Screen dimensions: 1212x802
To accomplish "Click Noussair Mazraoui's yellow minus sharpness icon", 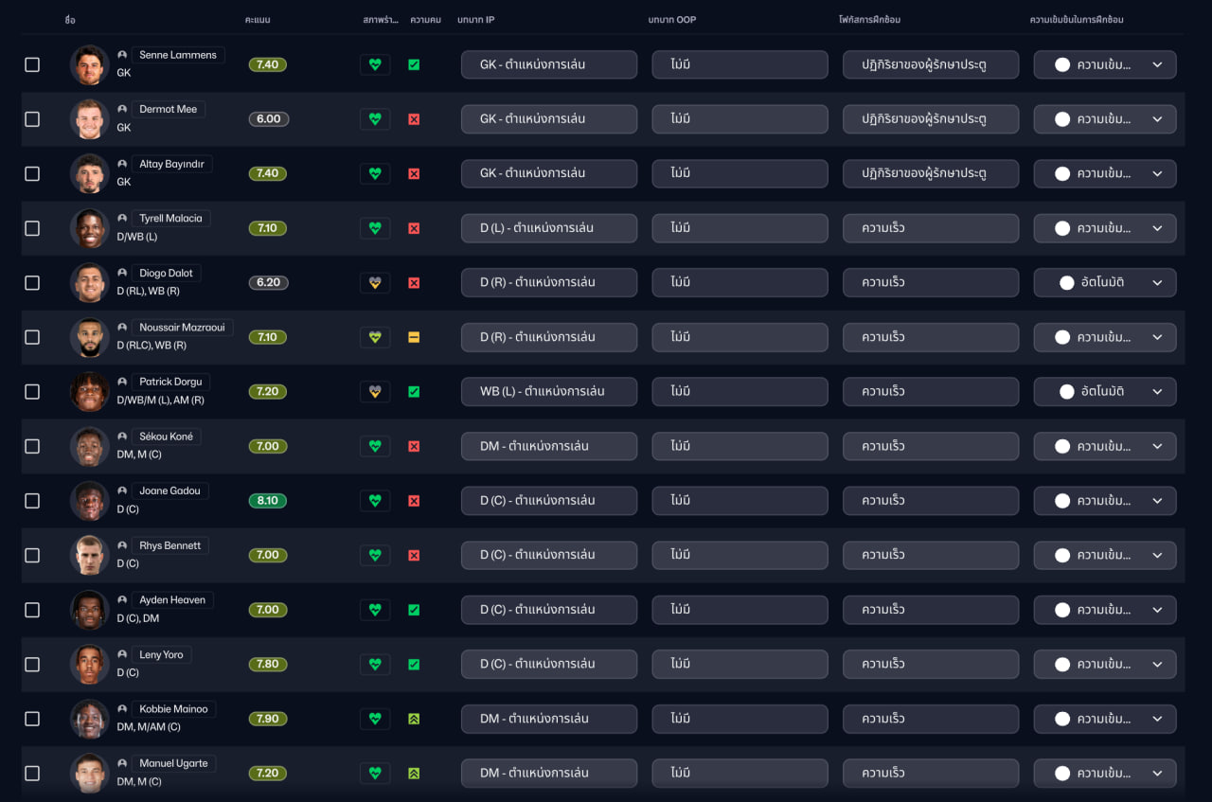I will click(x=414, y=337).
